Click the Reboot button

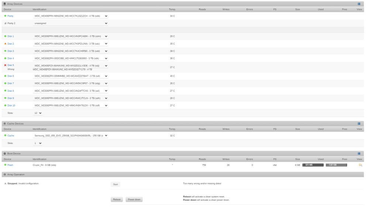[x=117, y=200]
